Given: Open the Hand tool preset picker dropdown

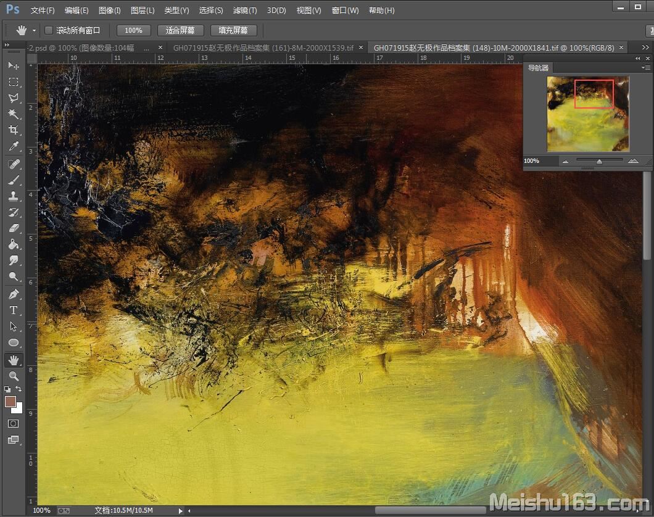Looking at the screenshot, I should tap(34, 30).
